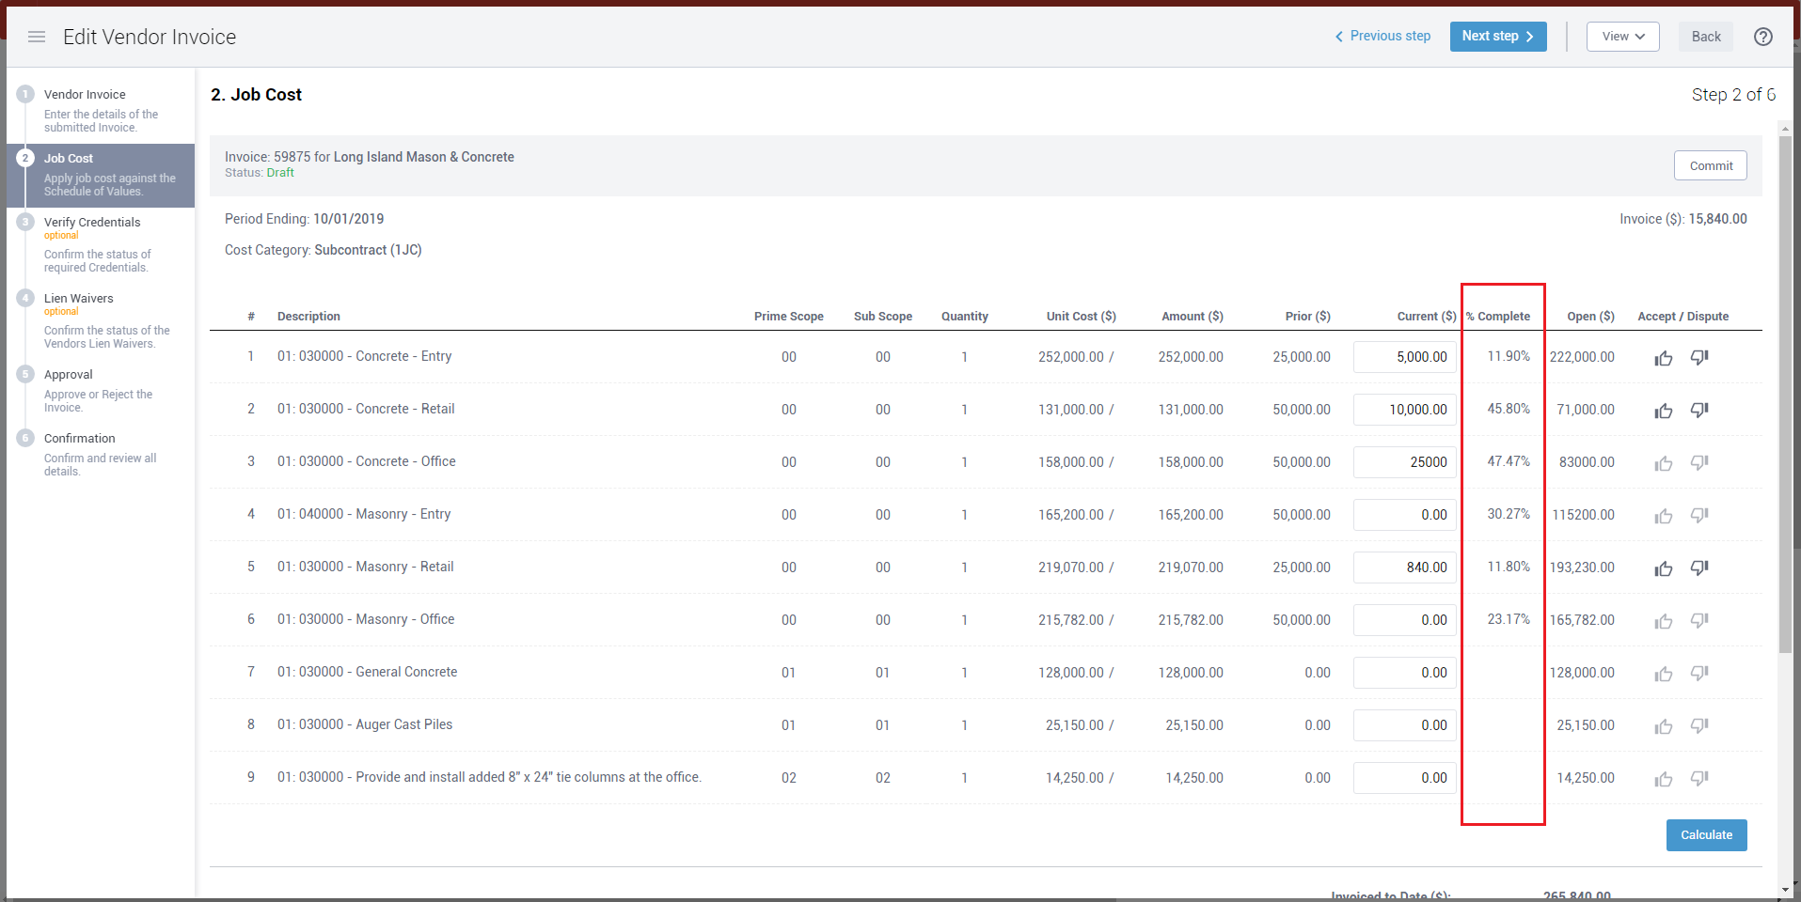Edit Current amount for Concrete - Office
Image resolution: width=1801 pixels, height=902 pixels.
[1404, 462]
